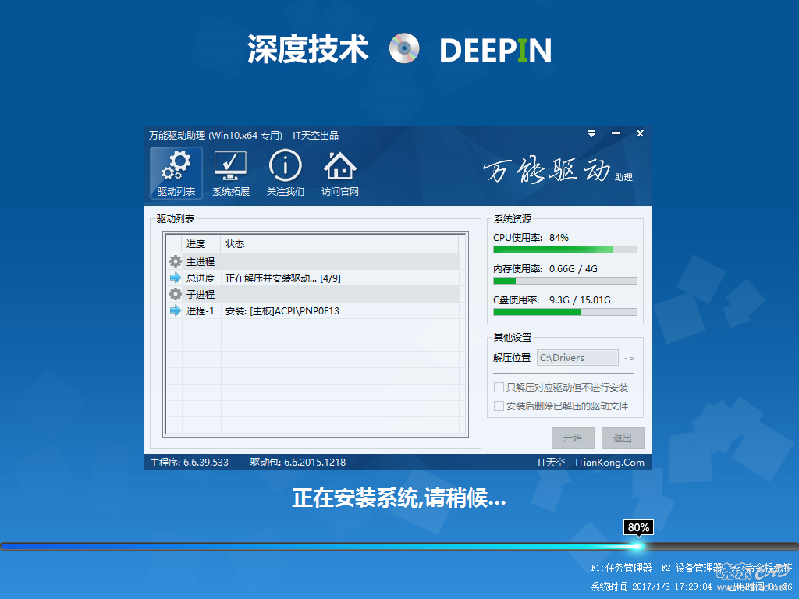
Task: Click the gear icon beside 主进程
Action: pyautogui.click(x=176, y=262)
